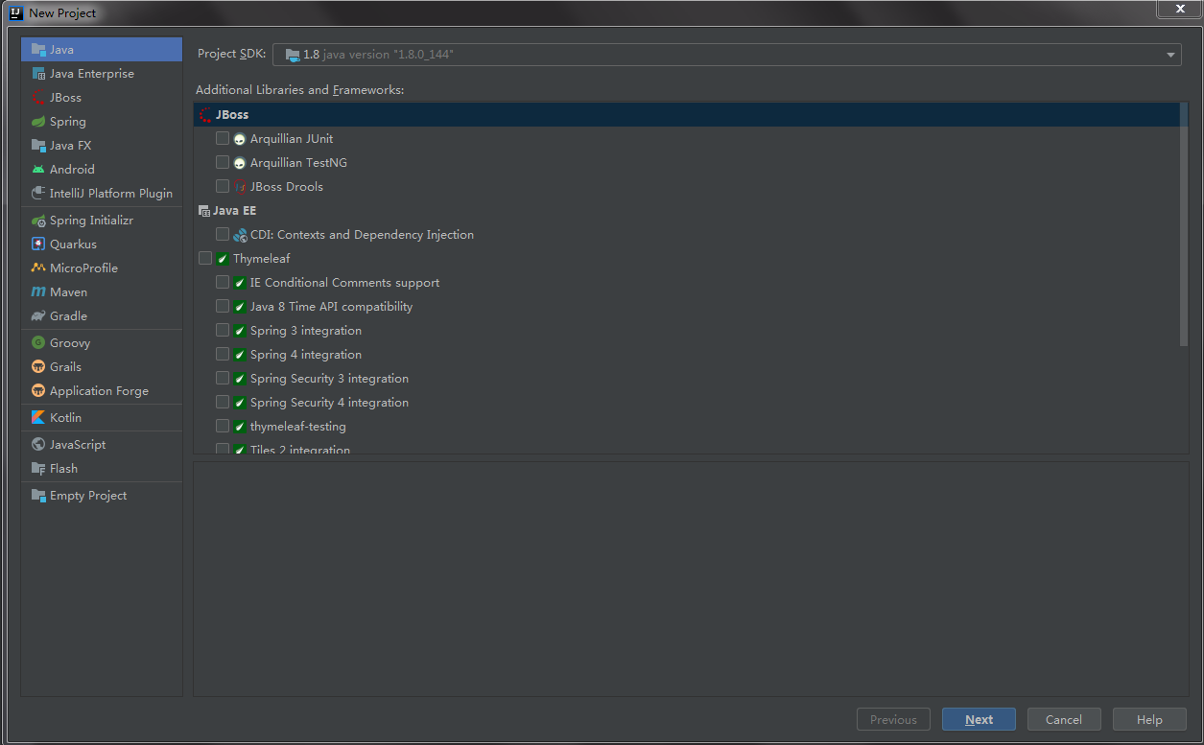Click the JBoss Drools icon
Screen dimensions: 1204x745
point(240,186)
